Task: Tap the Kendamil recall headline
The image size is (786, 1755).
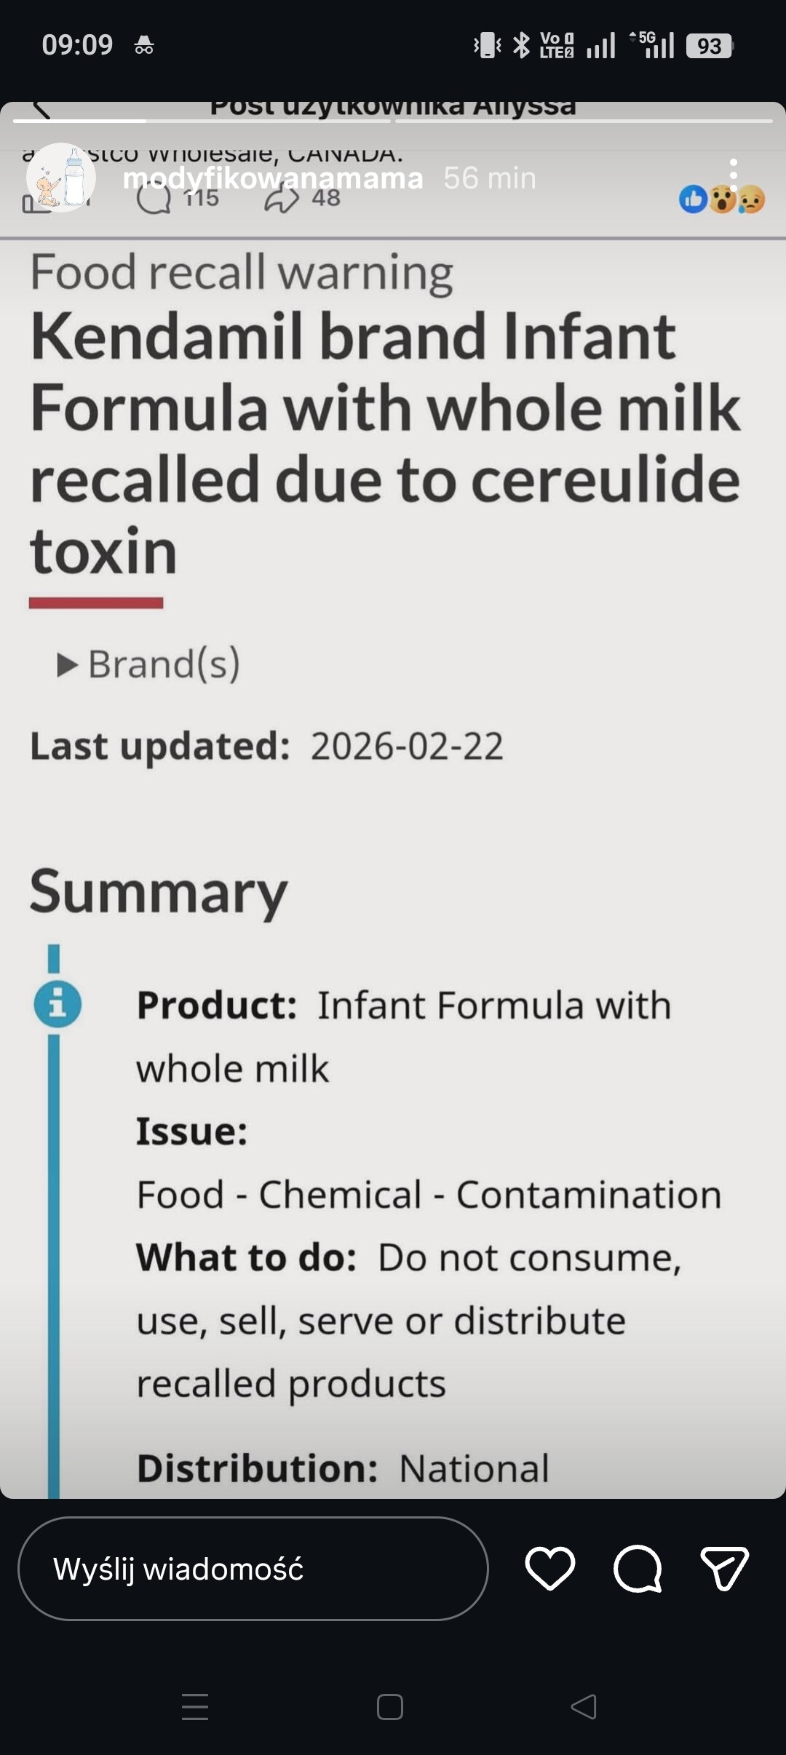Action: point(386,442)
